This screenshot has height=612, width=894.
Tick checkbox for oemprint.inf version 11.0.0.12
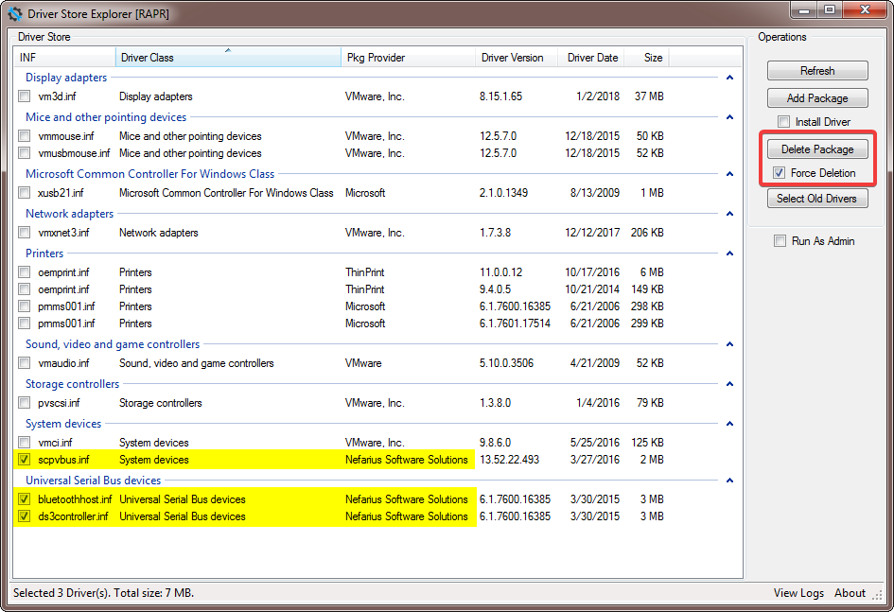[24, 272]
